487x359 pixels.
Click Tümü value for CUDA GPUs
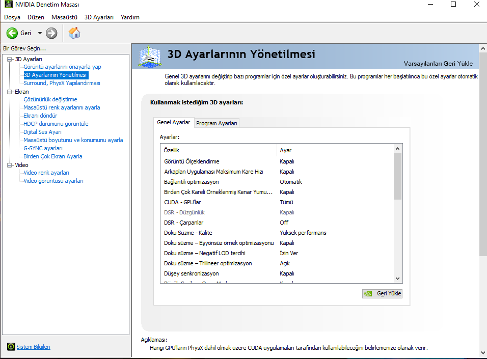(x=286, y=202)
